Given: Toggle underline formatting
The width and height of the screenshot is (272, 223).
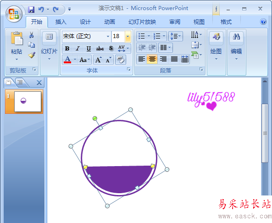Looking at the screenshot, I should [89, 49].
